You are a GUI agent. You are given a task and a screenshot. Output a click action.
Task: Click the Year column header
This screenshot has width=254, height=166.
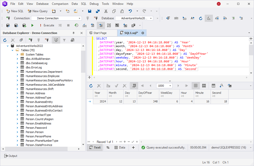[x=100, y=94]
